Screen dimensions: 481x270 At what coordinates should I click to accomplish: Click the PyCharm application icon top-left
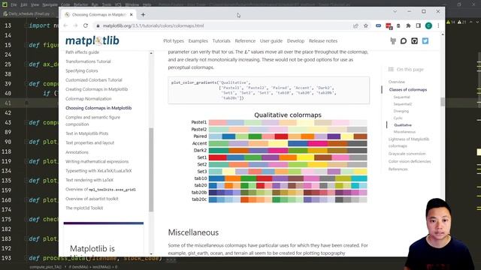[5, 4]
